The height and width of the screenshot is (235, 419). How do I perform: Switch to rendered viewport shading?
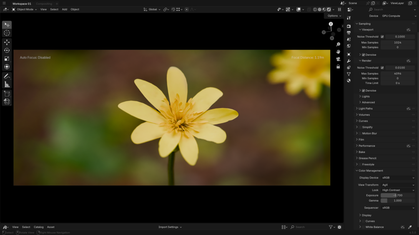[329, 9]
